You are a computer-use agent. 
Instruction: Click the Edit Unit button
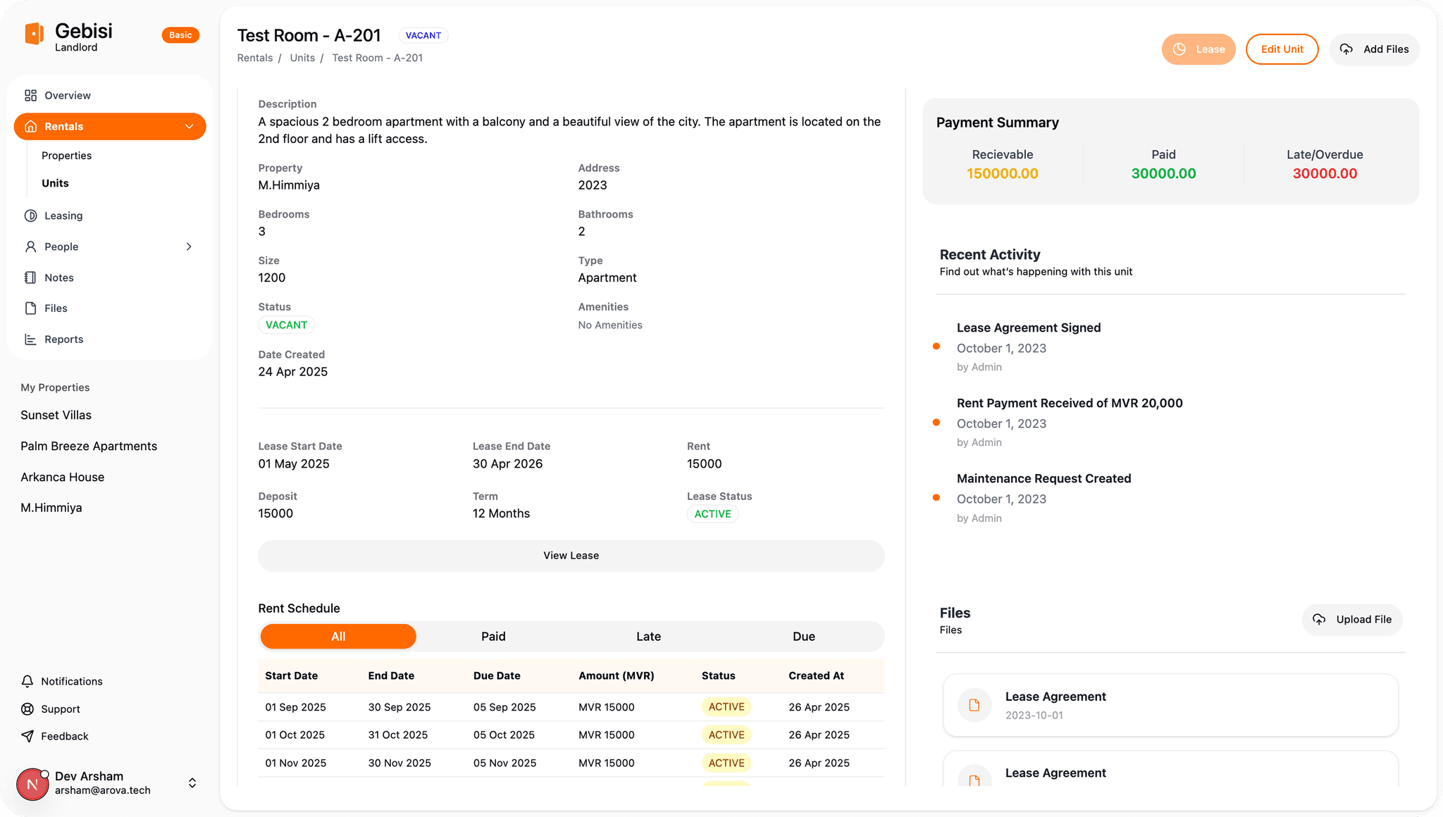point(1282,49)
